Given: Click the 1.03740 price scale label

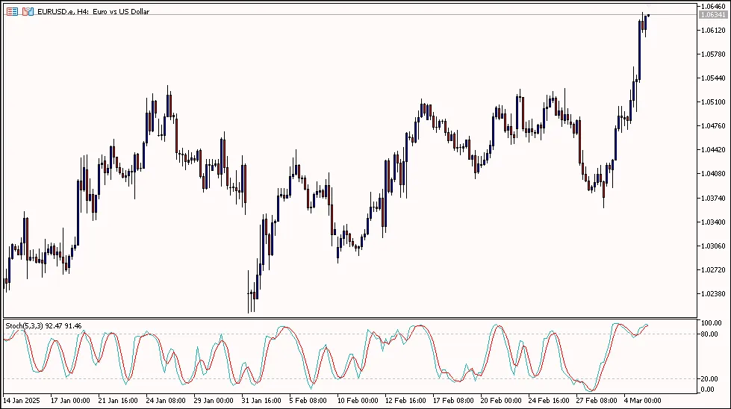Looking at the screenshot, I should 713,198.
